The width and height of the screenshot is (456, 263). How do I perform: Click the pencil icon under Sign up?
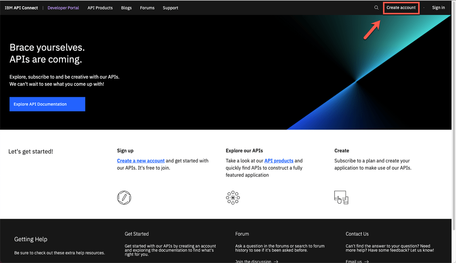pos(124,198)
